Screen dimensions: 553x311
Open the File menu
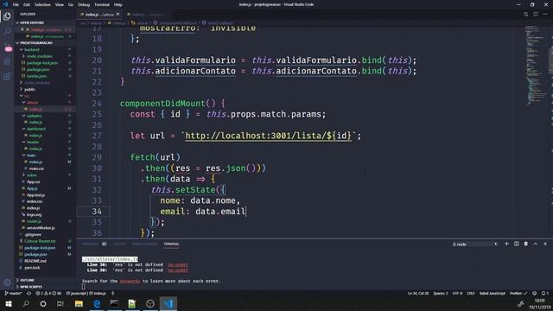16,4
